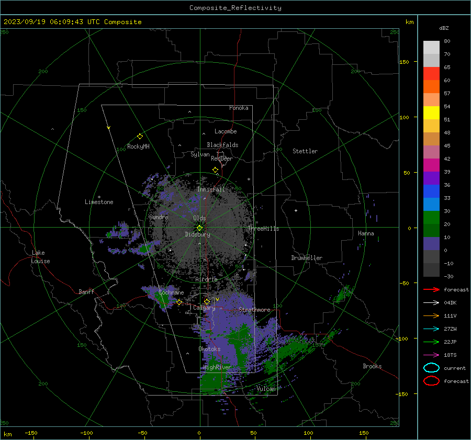Screen dimensions: 471x440
Task: Click the Cochrane label
Action: point(171,292)
